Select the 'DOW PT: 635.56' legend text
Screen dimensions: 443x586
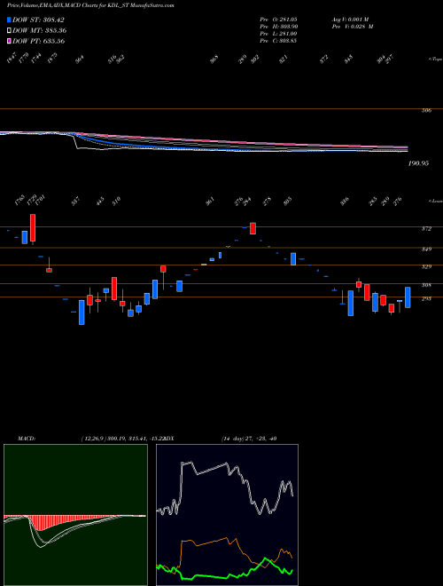(x=38, y=41)
